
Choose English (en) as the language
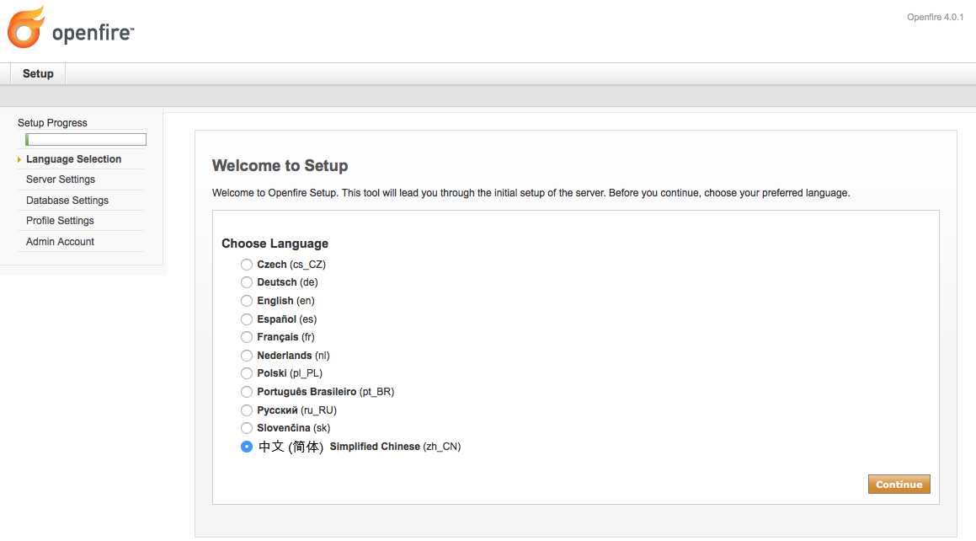(x=247, y=301)
